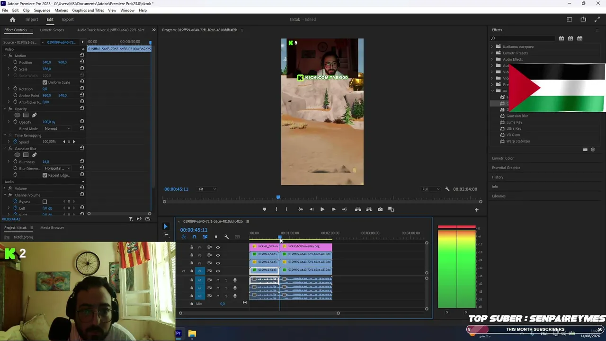Screen dimensions: 606x341
Task: Select the Selection tool arrow
Action: coord(166,226)
